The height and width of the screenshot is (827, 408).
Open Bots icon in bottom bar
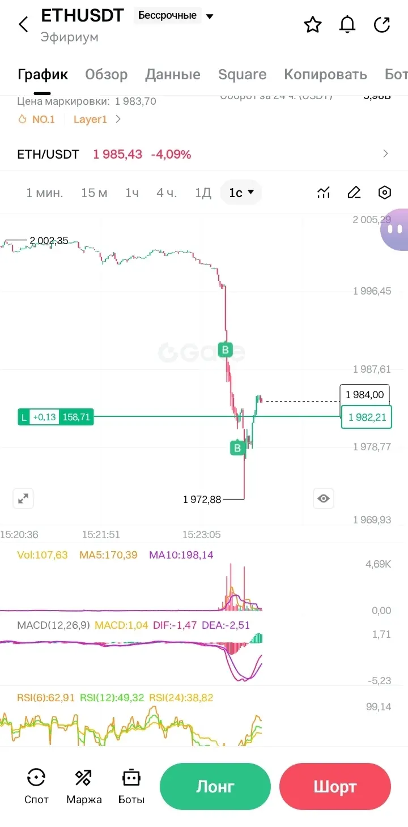pyautogui.click(x=131, y=786)
